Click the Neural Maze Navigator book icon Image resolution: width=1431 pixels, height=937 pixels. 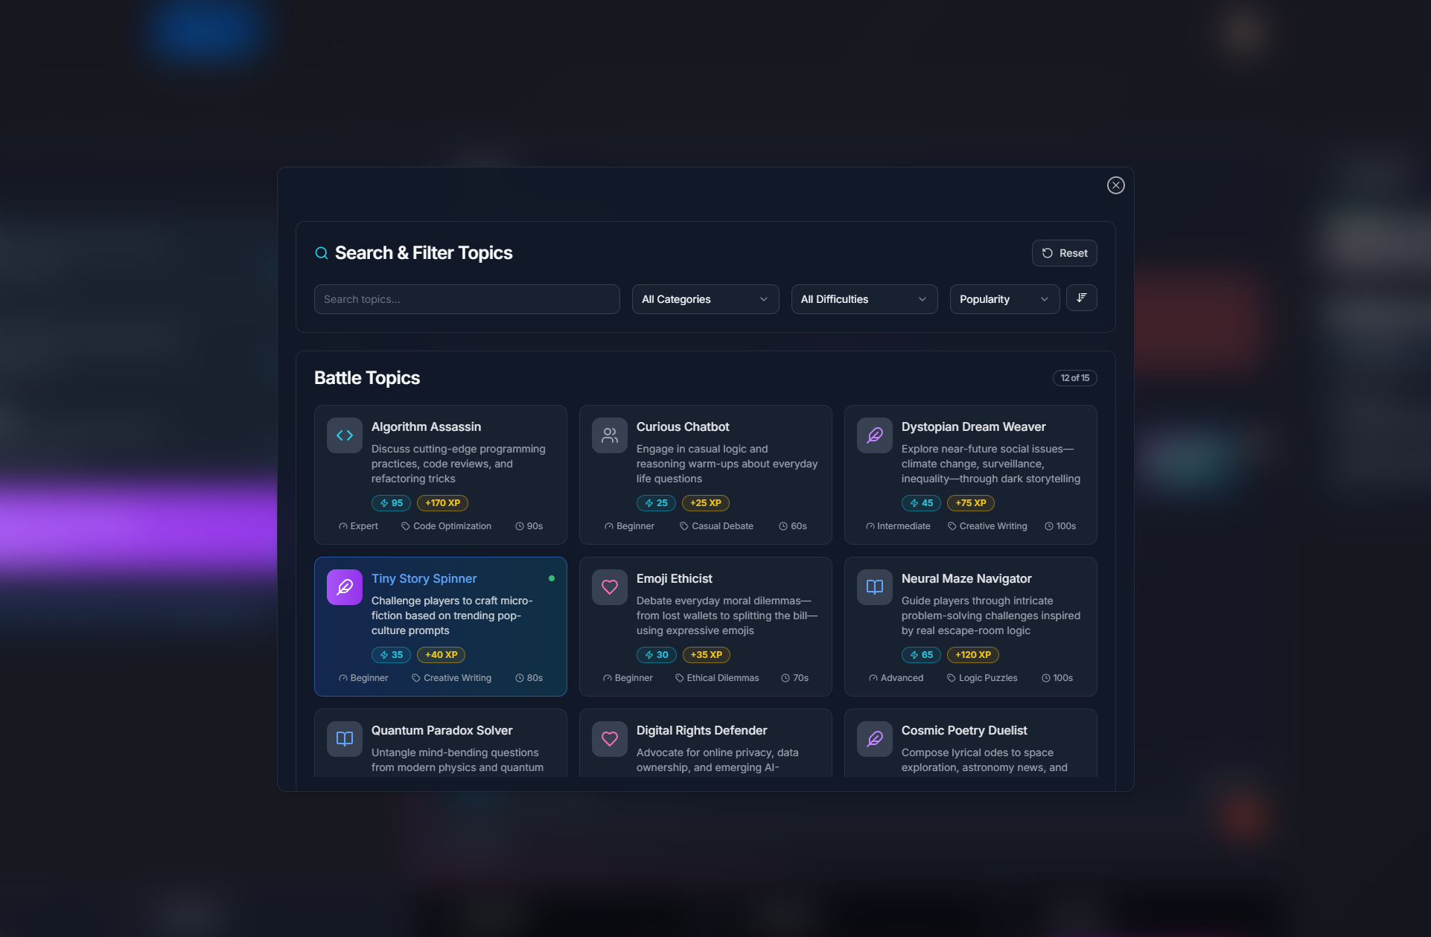click(x=874, y=587)
